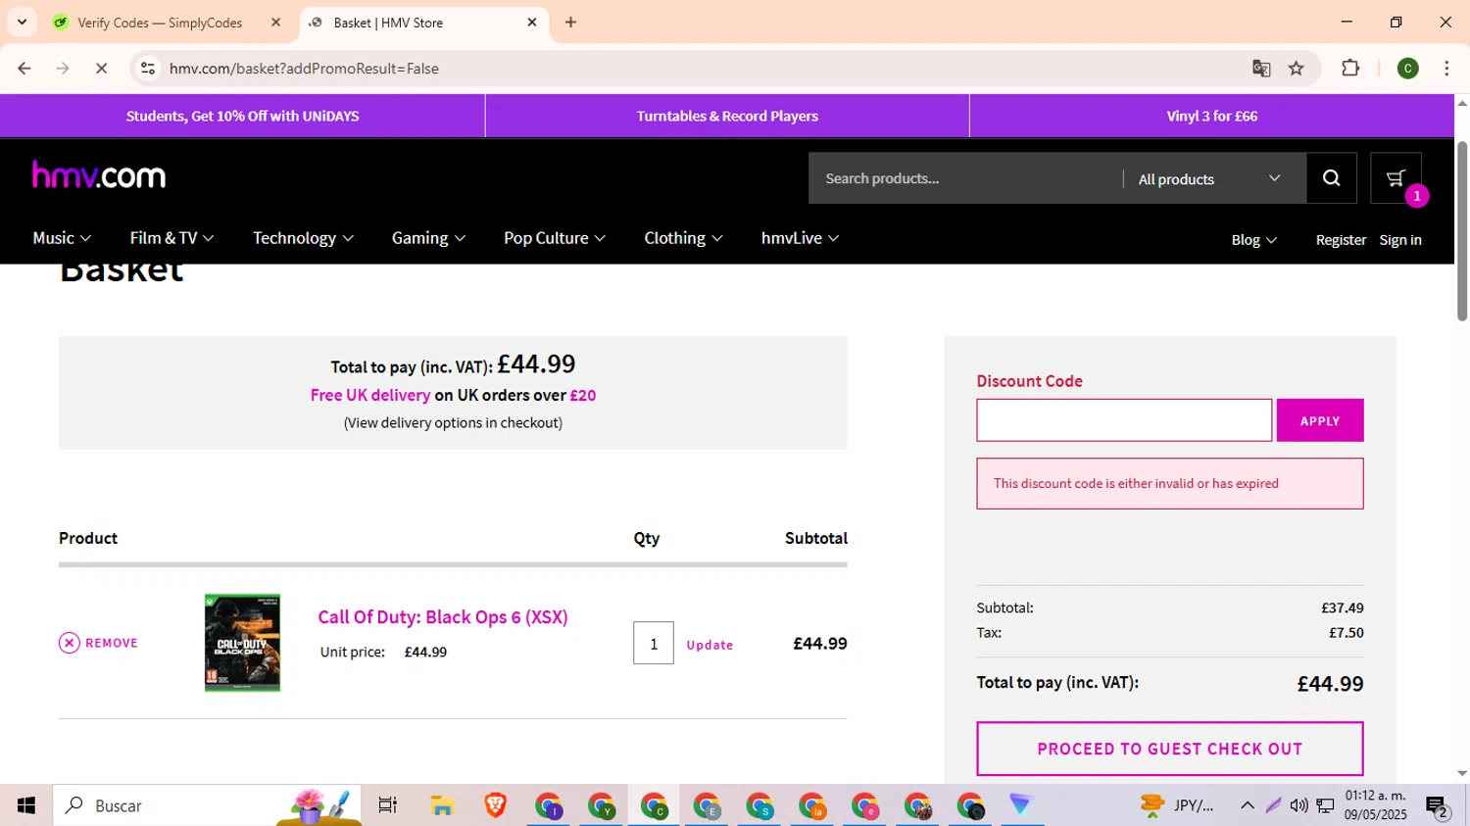
Task: Click Proceed to Guest Check Out
Action: click(1170, 749)
